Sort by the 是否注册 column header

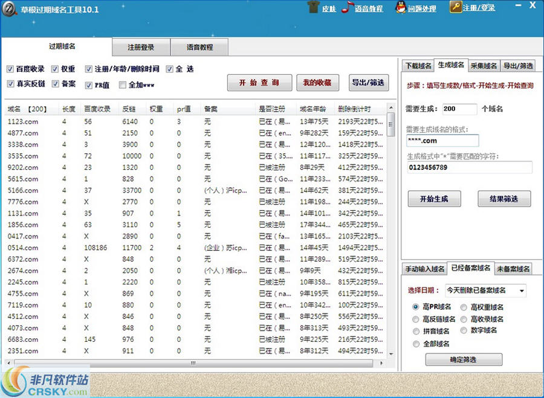coord(276,109)
